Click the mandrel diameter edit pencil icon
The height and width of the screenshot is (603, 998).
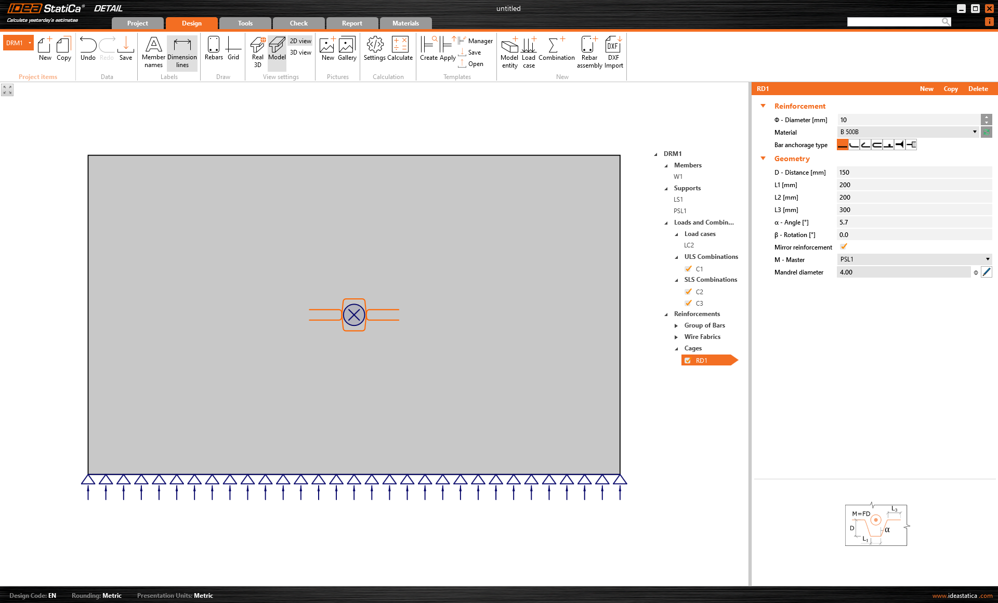pos(986,272)
